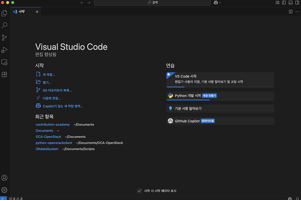The height and width of the screenshot is (200, 301).
Task: Toggle 시작 시 시작 페이지 표시 checkbox
Action: (x=139, y=191)
